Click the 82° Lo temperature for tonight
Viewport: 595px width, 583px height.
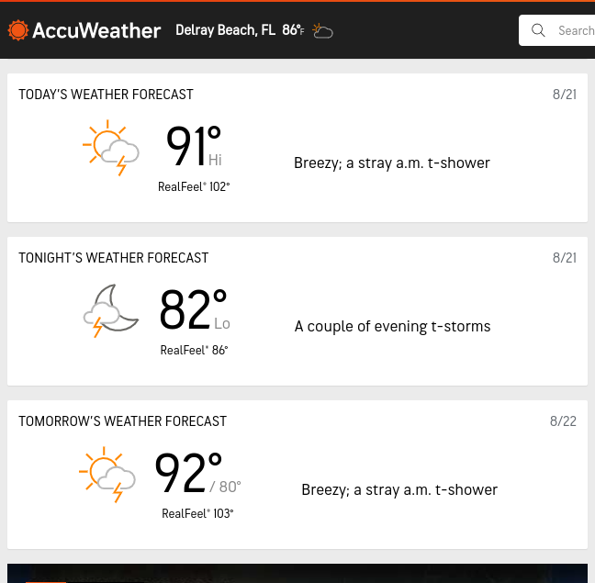[x=195, y=309]
